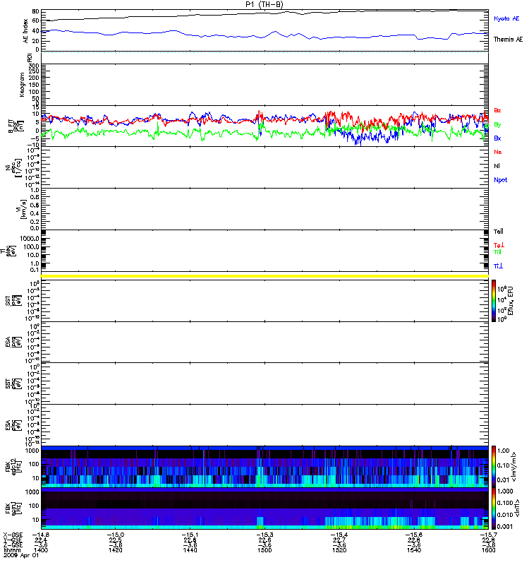The image size is (529, 565).
Task: Click the "-15.7" X-GSE position value
Action: pos(488,535)
